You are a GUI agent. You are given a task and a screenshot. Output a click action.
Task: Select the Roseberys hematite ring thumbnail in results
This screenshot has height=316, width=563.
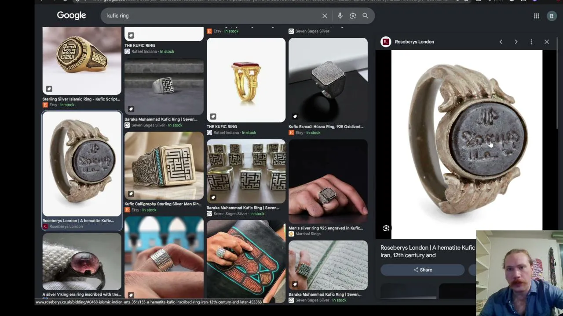point(82,164)
